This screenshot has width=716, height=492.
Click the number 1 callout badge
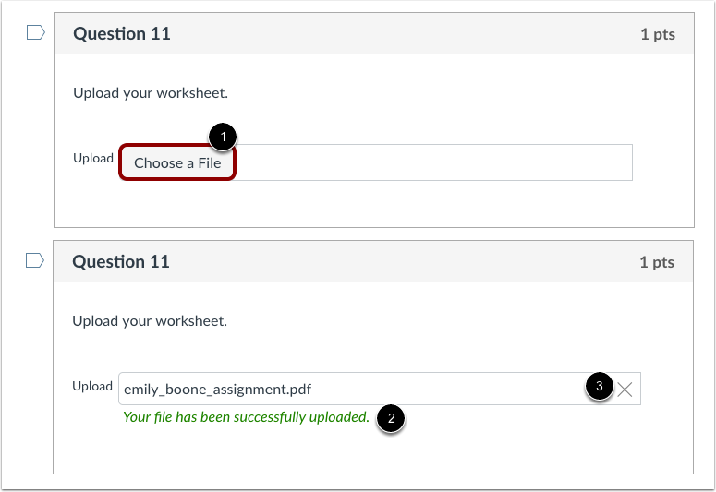[x=223, y=137]
